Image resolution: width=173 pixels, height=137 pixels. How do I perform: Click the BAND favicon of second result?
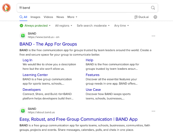pyautogui.click(x=23, y=111)
